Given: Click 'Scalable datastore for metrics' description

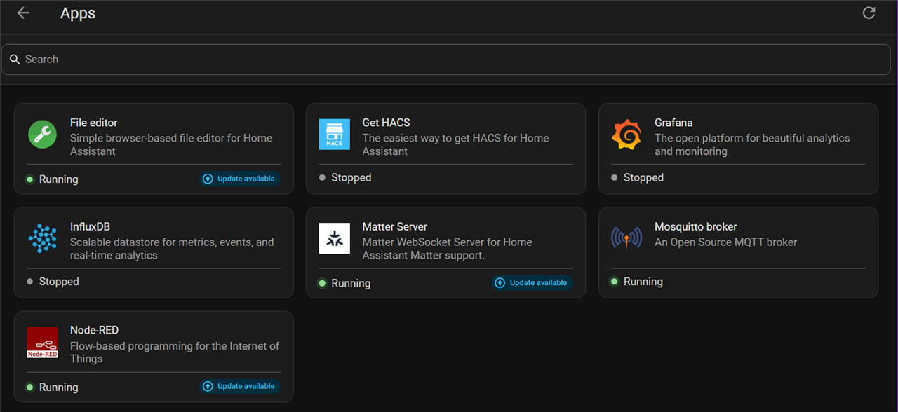Looking at the screenshot, I should click(172, 249).
